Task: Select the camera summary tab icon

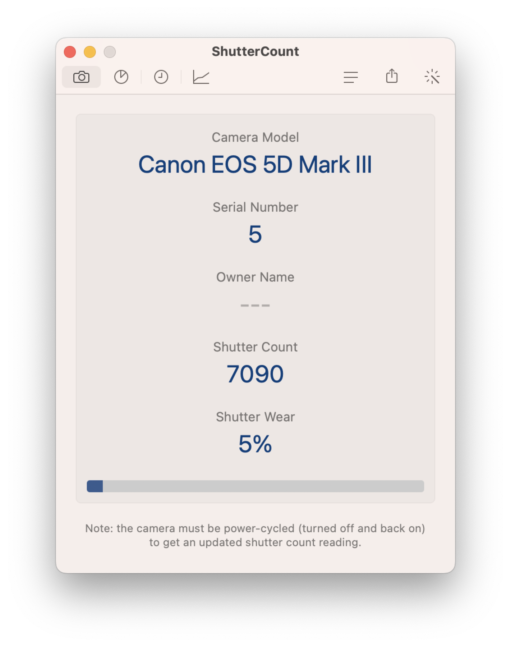Action: coord(81,77)
